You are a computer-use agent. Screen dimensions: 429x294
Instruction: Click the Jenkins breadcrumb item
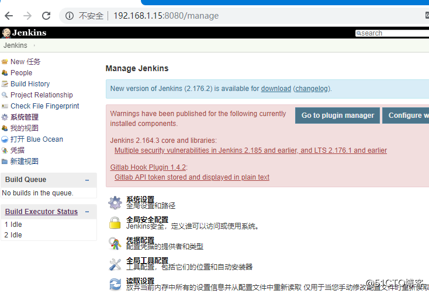(15, 45)
